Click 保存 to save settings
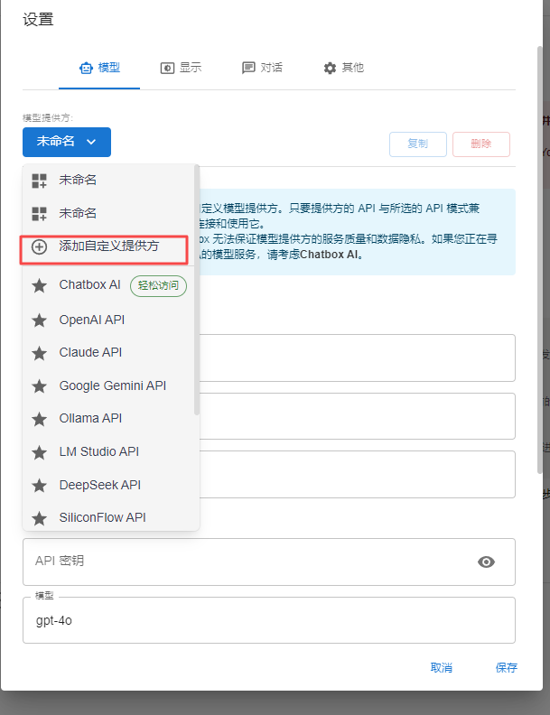The width and height of the screenshot is (550, 715). pyautogui.click(x=507, y=668)
